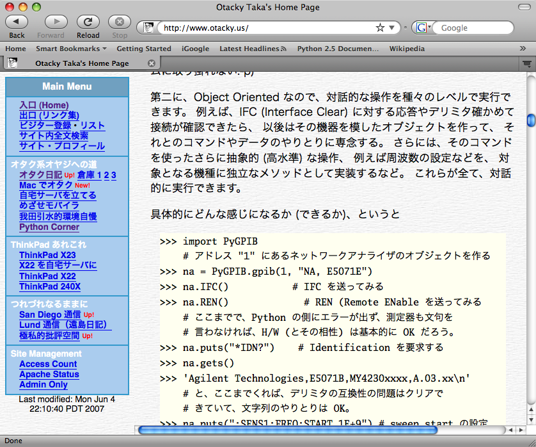Open the ビジター登録・リスト link
The height and width of the screenshot is (447, 536).
[x=62, y=126]
